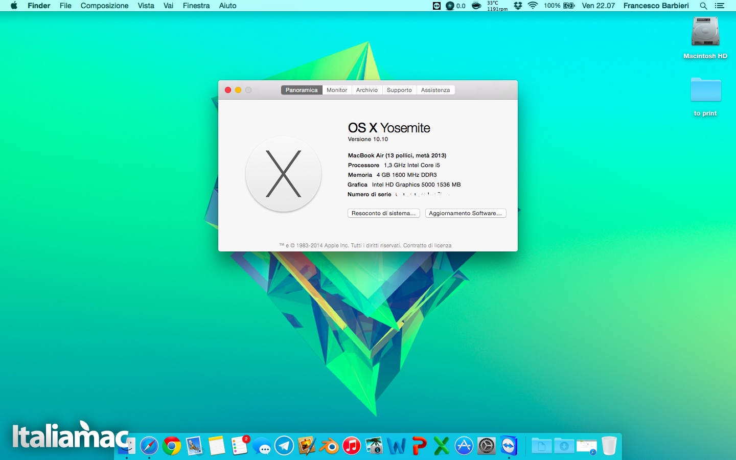The image size is (736, 460).
Task: Open Spotlight search magnifier
Action: pos(703,6)
